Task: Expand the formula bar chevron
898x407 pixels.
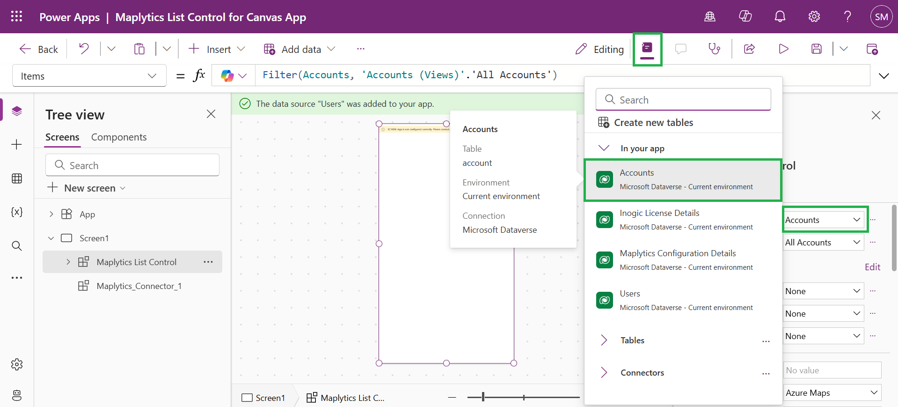Action: pyautogui.click(x=883, y=76)
